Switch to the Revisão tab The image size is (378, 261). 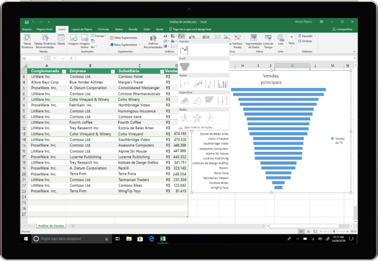(x=133, y=29)
